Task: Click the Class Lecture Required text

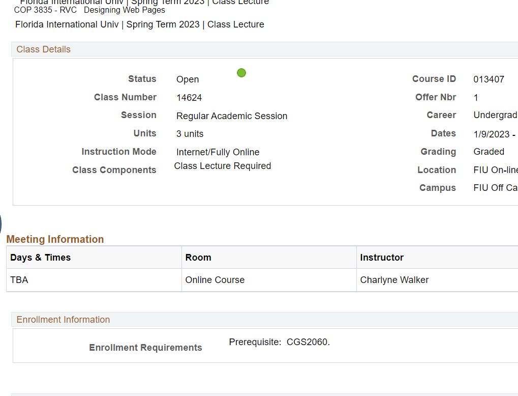Action: [223, 166]
